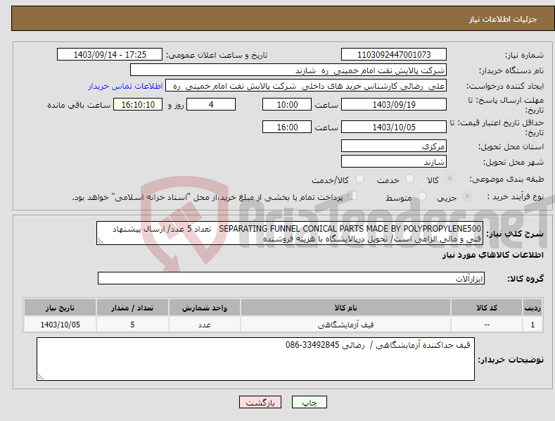Click the request number field 1103092447001073
Viewport: 555px width, 421px height.
pyautogui.click(x=394, y=55)
